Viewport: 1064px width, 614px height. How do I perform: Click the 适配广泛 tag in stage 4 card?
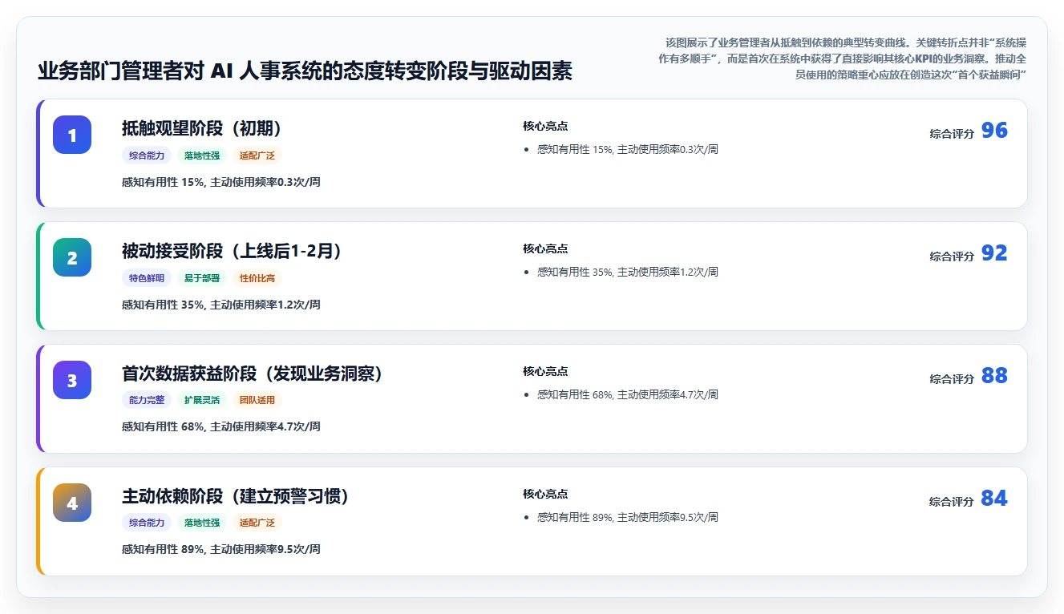click(x=257, y=523)
